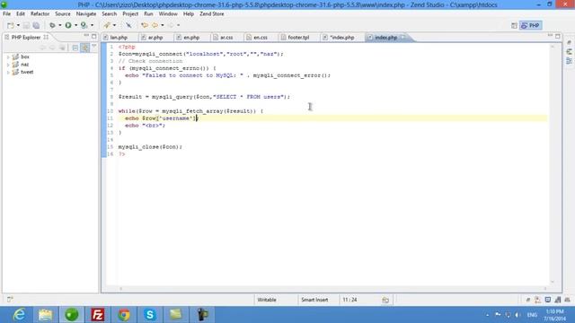Viewport: 575px width, 323px height.
Task: Click the first icon in the right-hand view strip
Action: 569,43
